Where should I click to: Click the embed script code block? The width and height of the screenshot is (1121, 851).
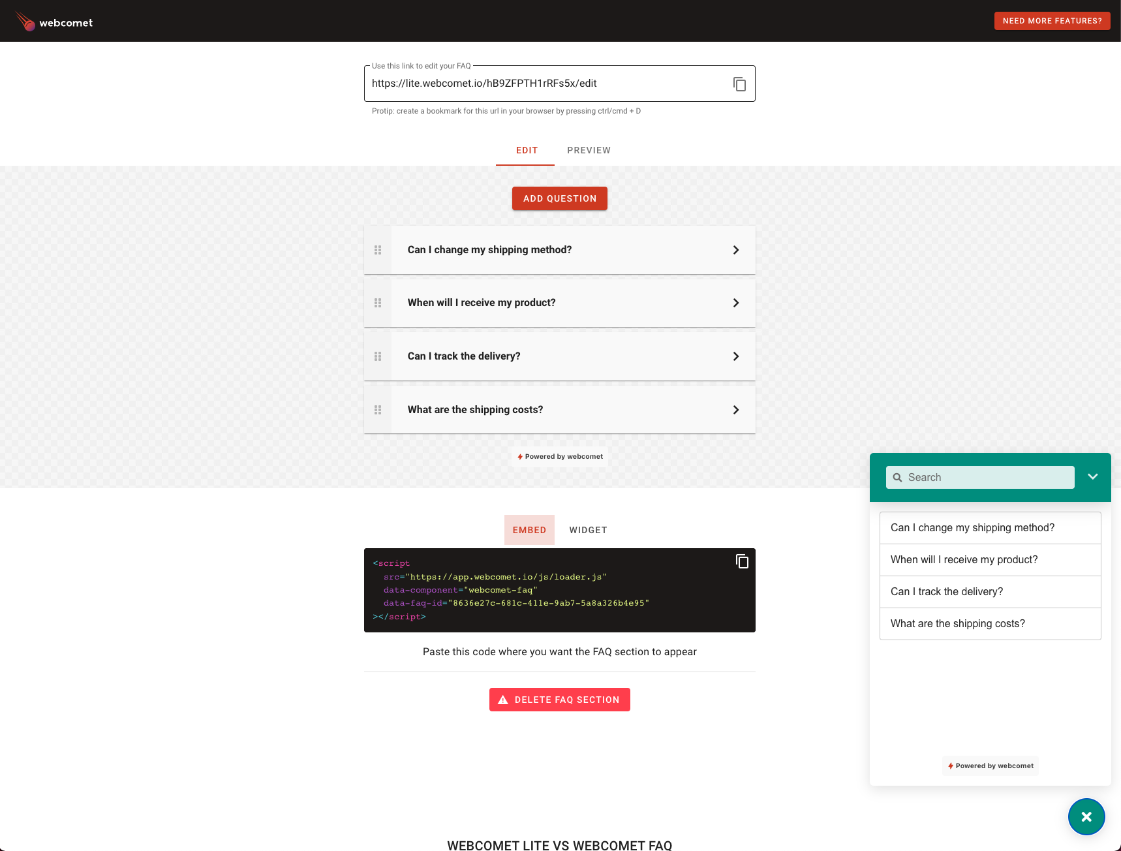[560, 590]
